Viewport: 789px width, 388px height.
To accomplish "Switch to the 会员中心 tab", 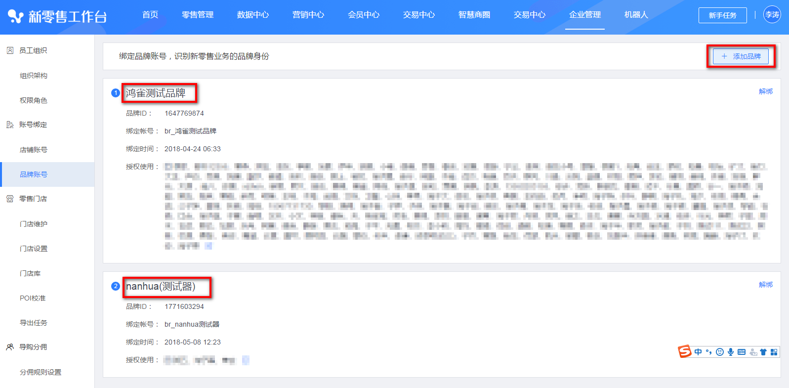I will click(x=364, y=15).
